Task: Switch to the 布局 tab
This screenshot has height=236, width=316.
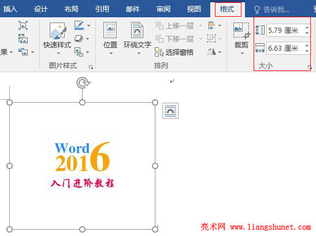Action: 71,9
